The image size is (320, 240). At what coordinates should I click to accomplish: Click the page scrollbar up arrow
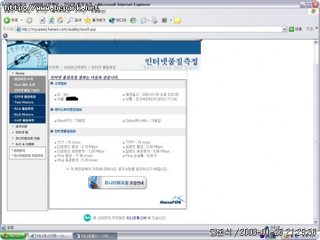pyautogui.click(x=316, y=42)
